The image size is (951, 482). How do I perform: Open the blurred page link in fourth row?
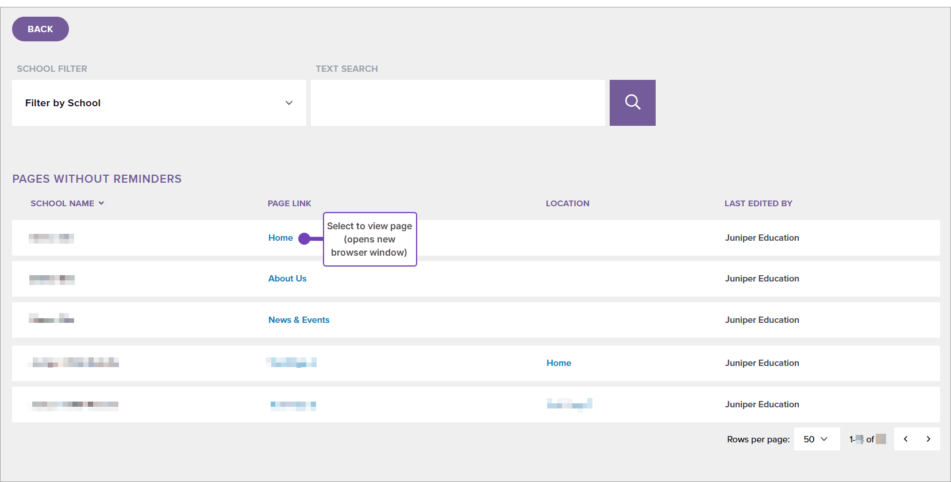click(x=292, y=363)
